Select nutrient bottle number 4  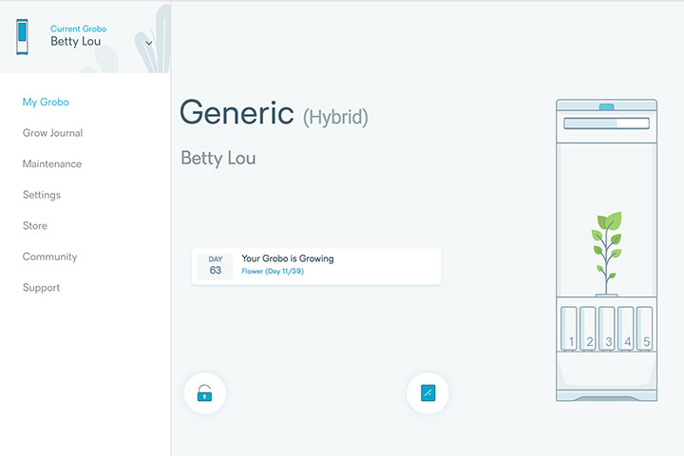625,328
